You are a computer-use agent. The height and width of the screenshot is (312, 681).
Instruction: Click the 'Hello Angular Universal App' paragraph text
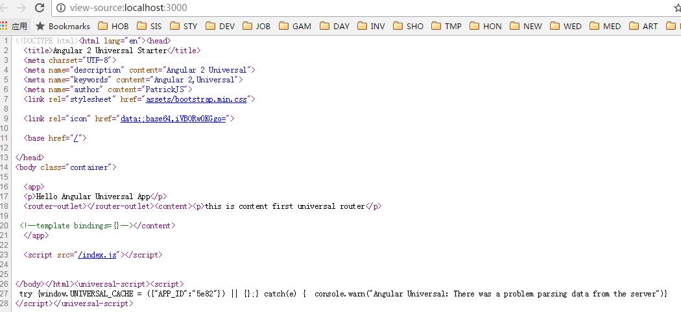(93, 197)
